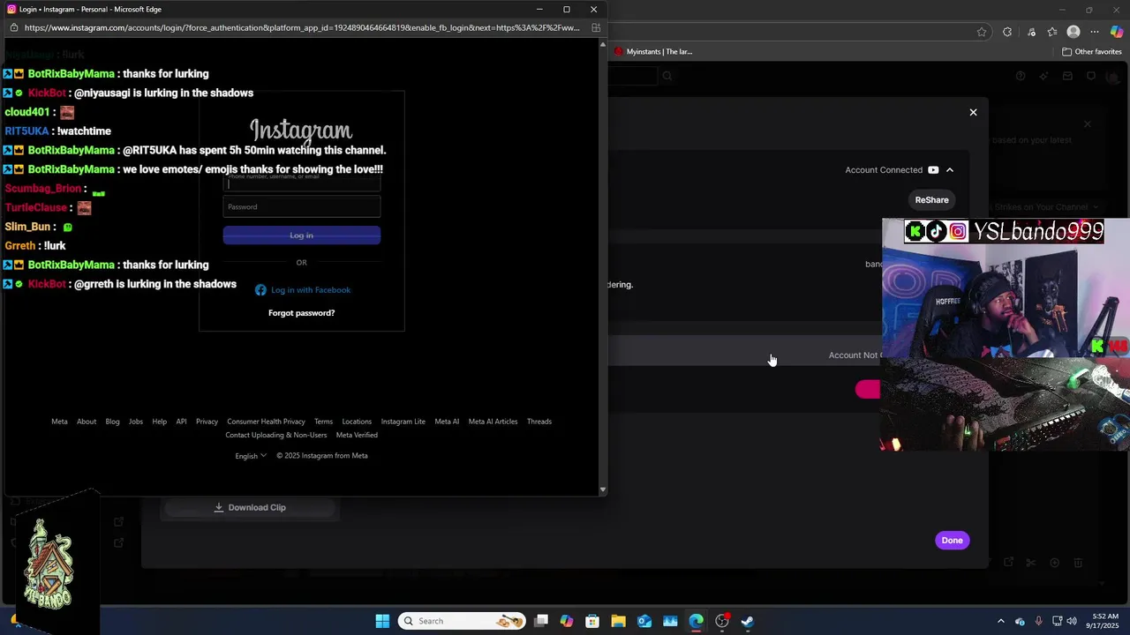Open the Terms footer link
The height and width of the screenshot is (635, 1130).
point(323,422)
